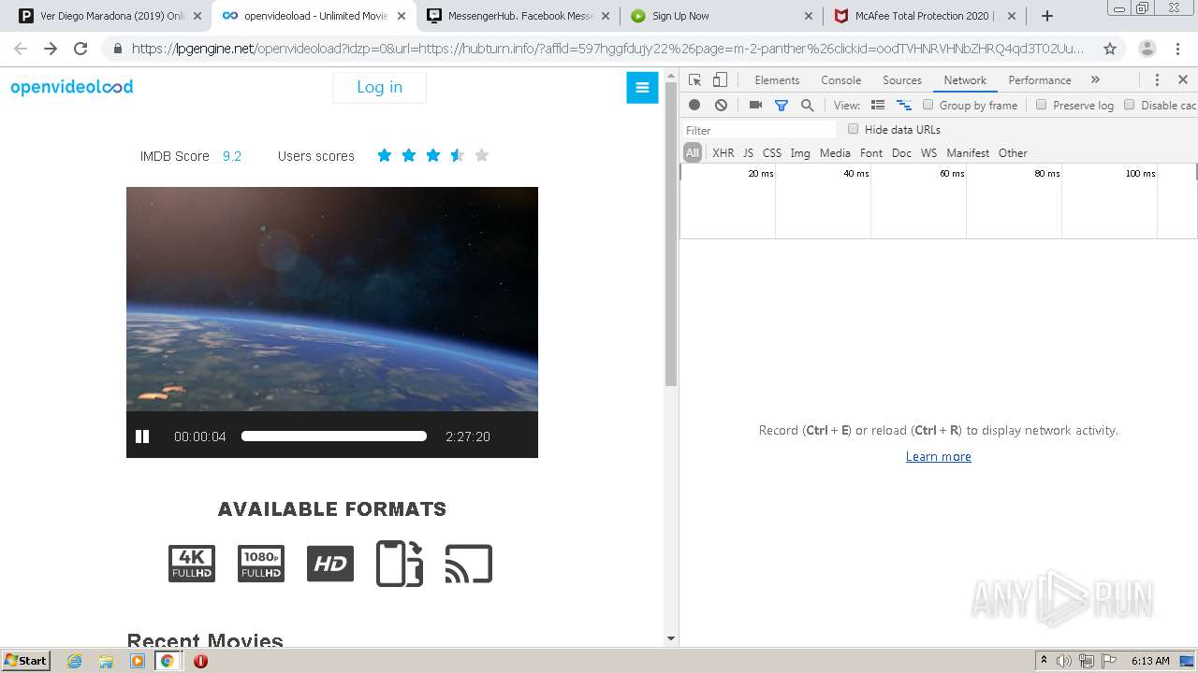Select the mobile devices format icon
Image resolution: width=1198 pixels, height=673 pixels.
coord(400,564)
